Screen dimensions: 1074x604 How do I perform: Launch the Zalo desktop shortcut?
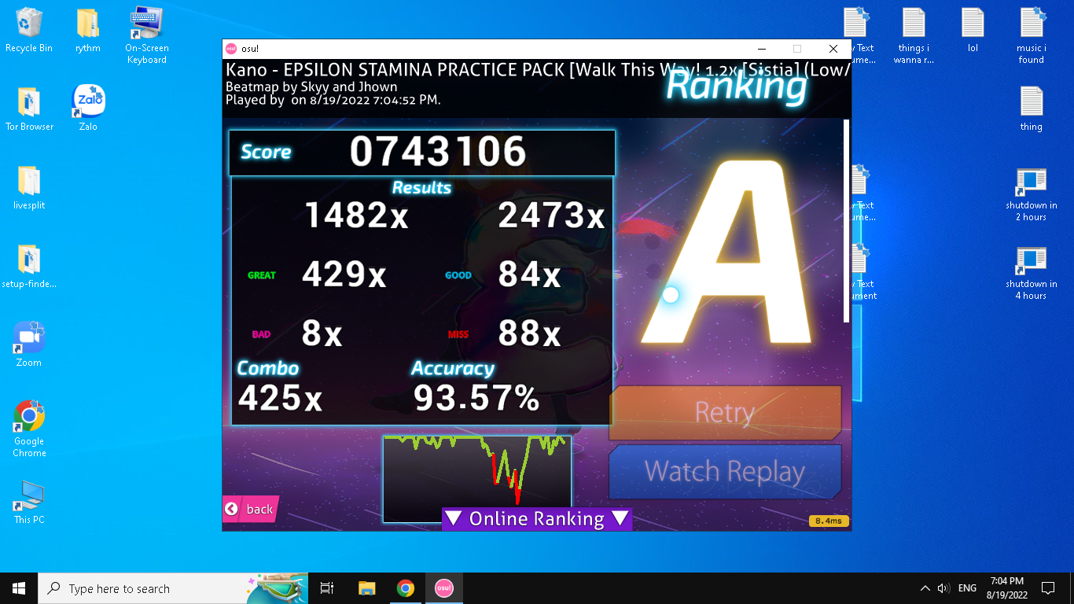88,109
